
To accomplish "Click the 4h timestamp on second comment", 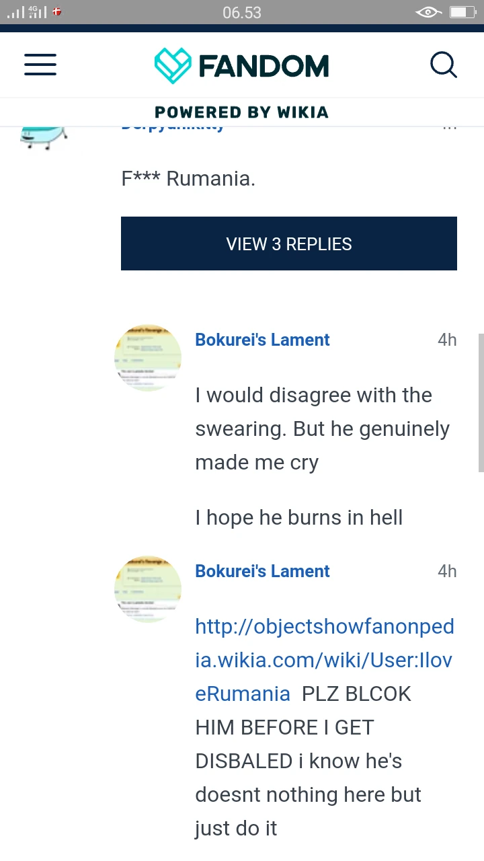I will pos(447,571).
